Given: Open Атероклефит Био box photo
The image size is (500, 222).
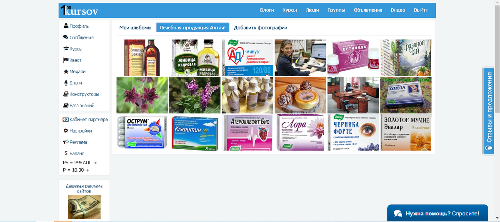Looking at the screenshot, I should pyautogui.click(x=247, y=132).
